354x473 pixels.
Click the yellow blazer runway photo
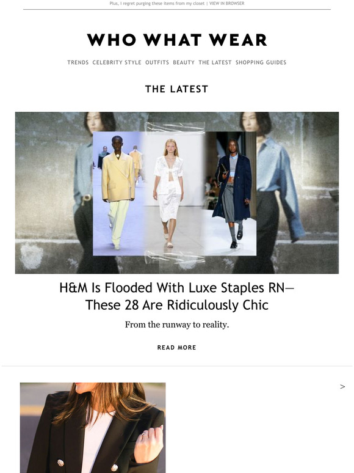click(x=118, y=194)
